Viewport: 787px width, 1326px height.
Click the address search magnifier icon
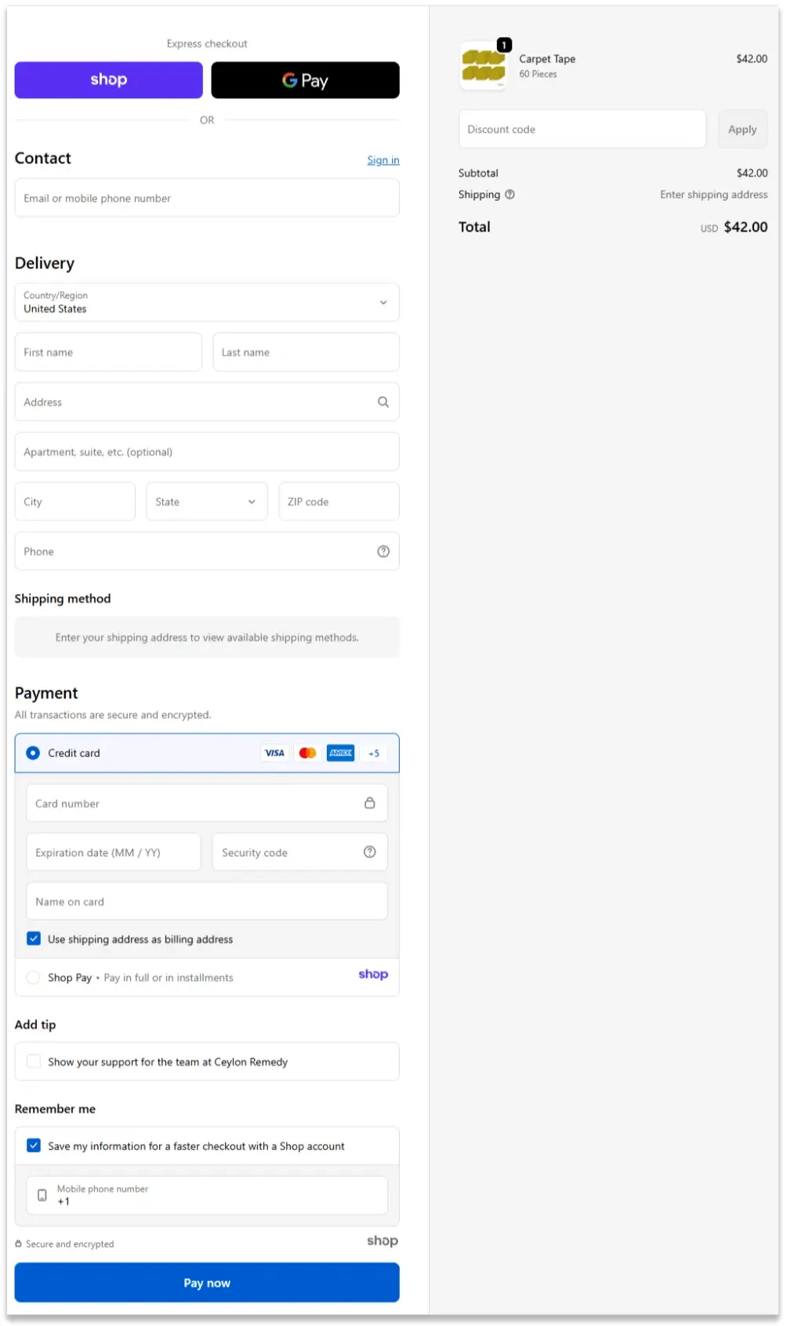(x=383, y=402)
